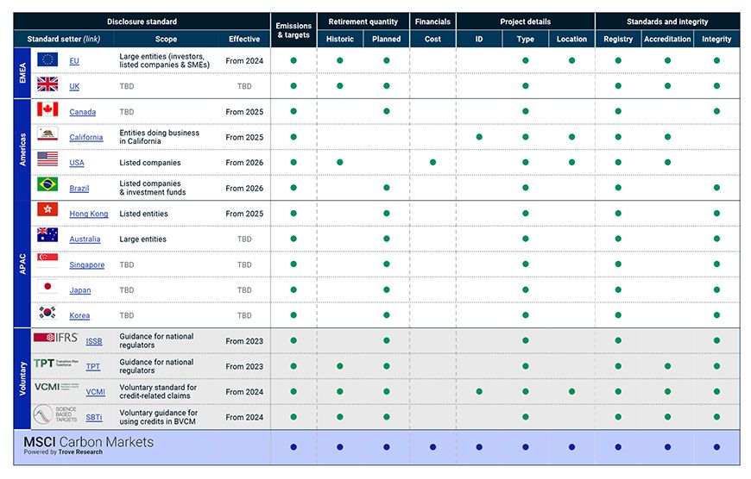Screen dimensions: 751x479
Task: Open the Australia standard link
Action: coord(85,239)
